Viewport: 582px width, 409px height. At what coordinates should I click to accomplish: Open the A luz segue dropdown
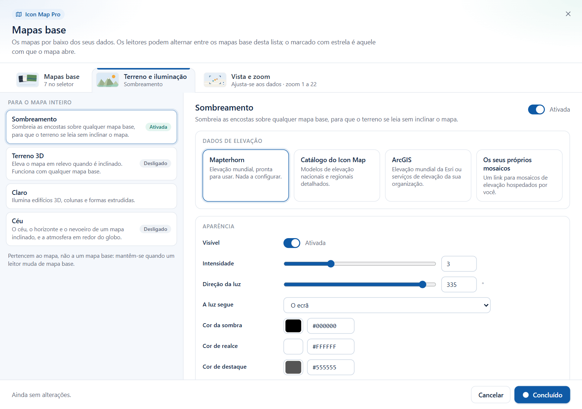387,305
